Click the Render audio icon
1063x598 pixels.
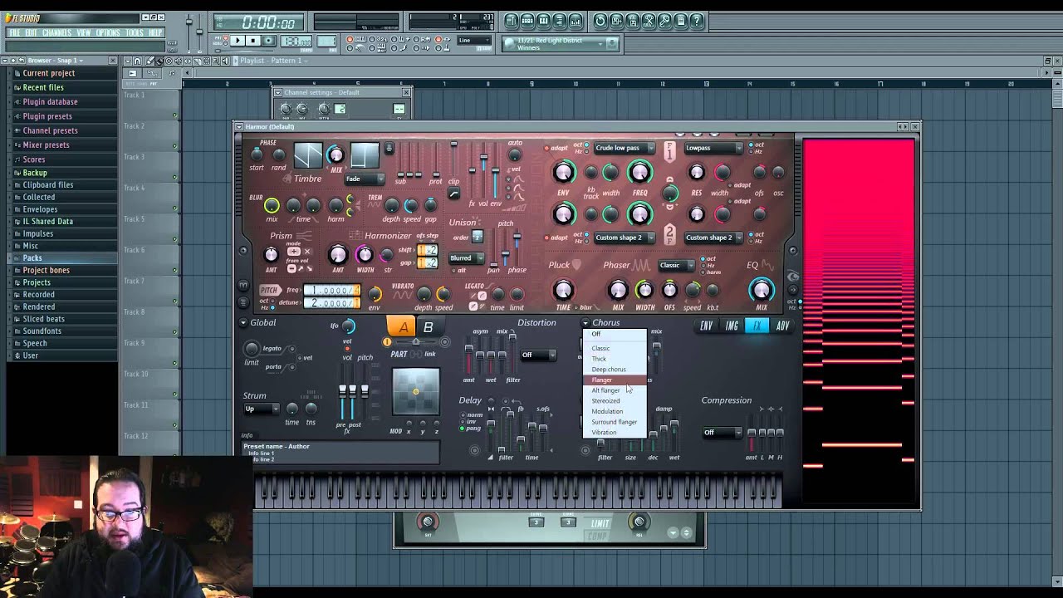coord(633,21)
